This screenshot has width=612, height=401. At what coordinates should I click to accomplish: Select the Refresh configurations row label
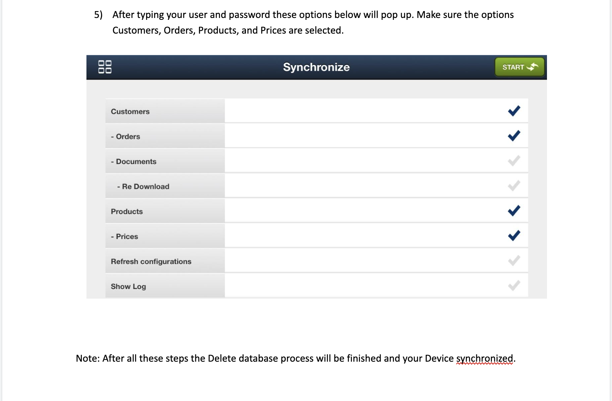[x=151, y=262]
